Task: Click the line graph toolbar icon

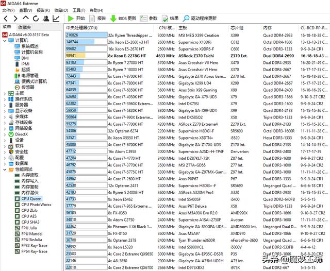Action: [56, 19]
